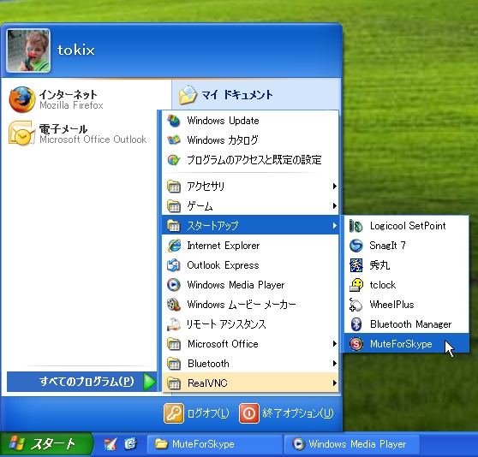Click the ログオフ key icon

point(174,413)
